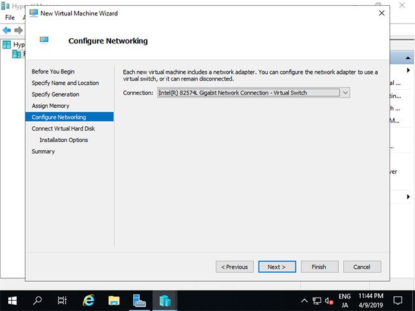Open File menu in Hyper-V Manager
Viewport: 415px width, 311px height.
pos(10,17)
